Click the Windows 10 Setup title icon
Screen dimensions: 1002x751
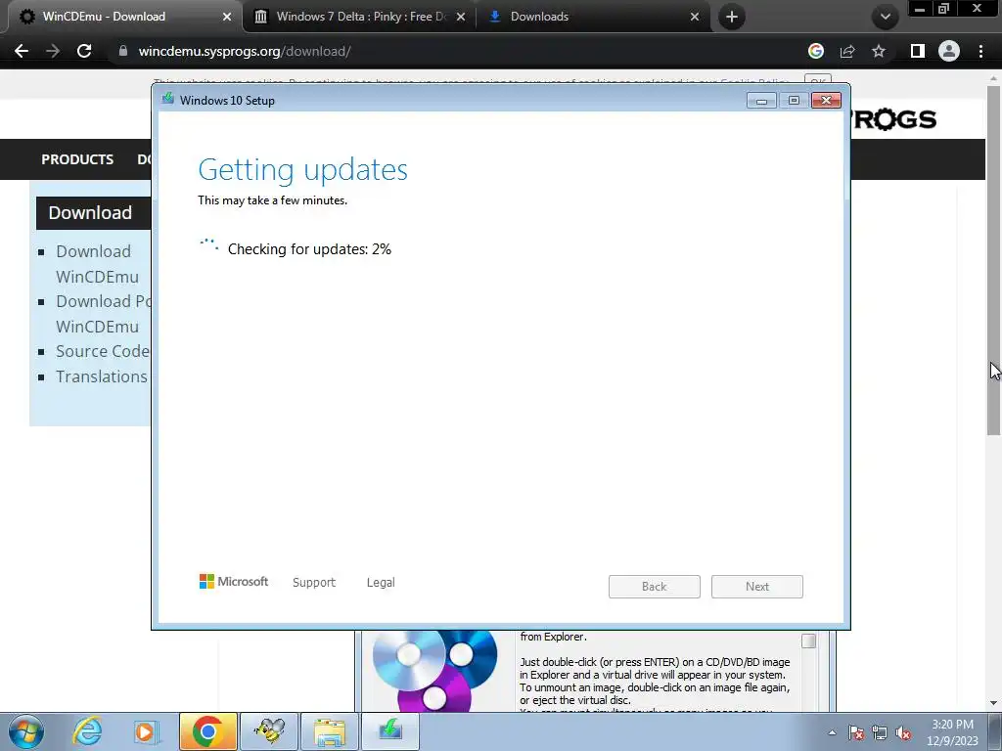click(x=168, y=99)
